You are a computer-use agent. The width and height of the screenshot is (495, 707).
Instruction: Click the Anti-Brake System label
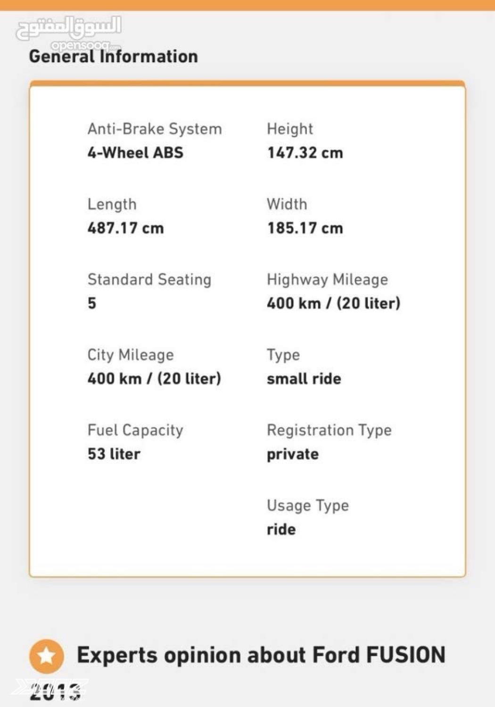pos(155,129)
